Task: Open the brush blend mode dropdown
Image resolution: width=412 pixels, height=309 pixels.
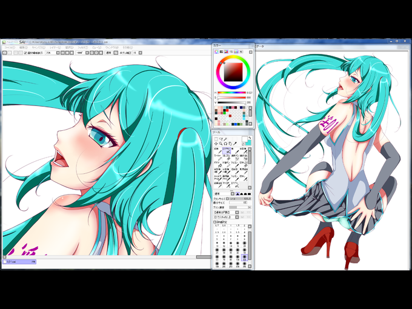Action: click(233, 194)
